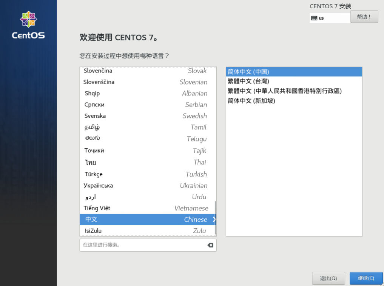384x286 pixels.
Task: Click the us keyboard layout indicator
Action: pyautogui.click(x=321, y=18)
